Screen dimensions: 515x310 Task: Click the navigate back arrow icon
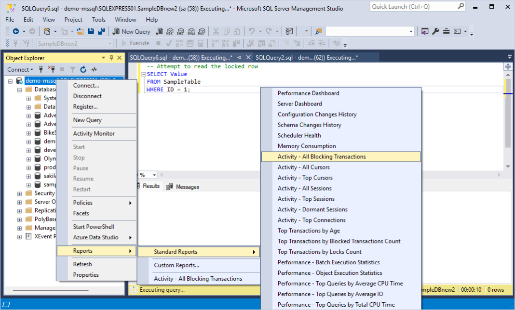[15, 31]
